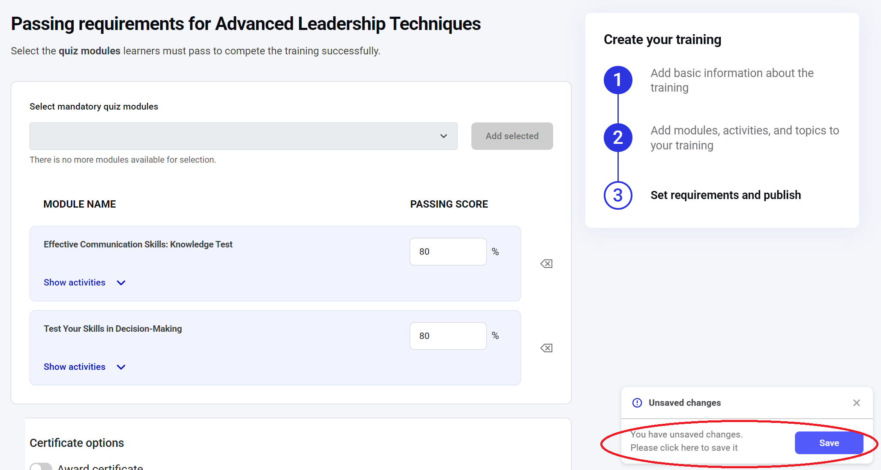Toggle the Award certificate switch

pos(41,466)
